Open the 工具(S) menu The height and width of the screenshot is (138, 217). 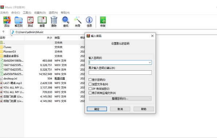click(x=27, y=13)
